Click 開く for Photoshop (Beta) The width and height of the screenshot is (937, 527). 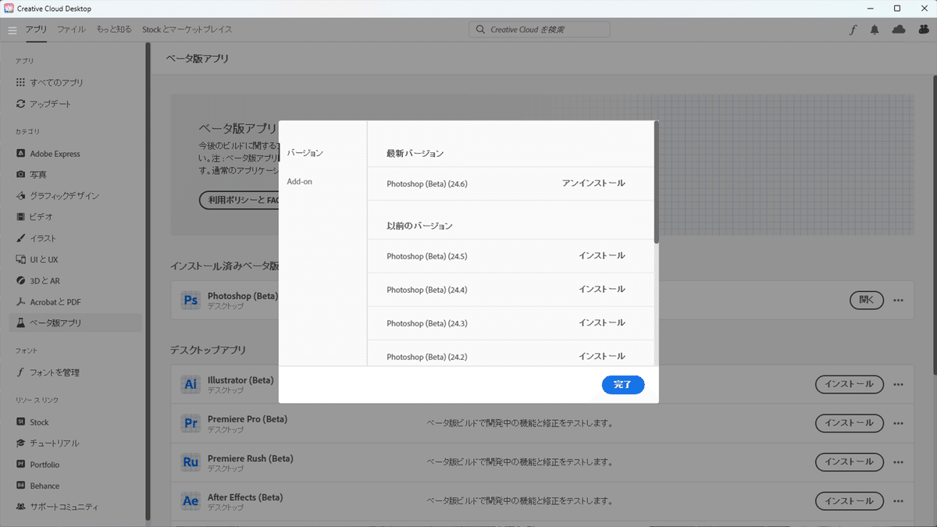[x=867, y=300]
